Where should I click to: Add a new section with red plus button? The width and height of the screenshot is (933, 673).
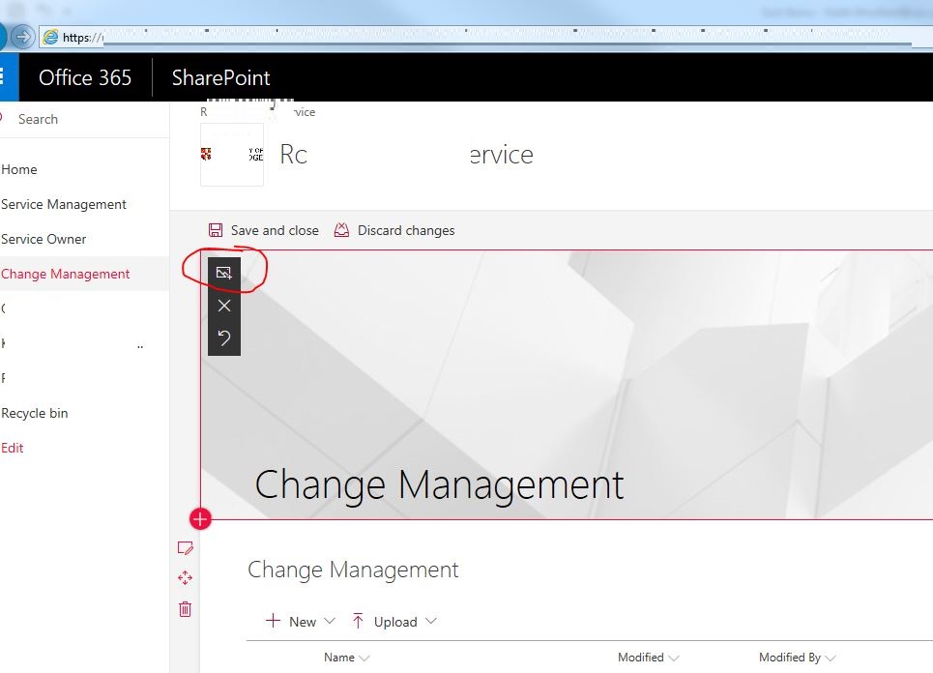200,519
